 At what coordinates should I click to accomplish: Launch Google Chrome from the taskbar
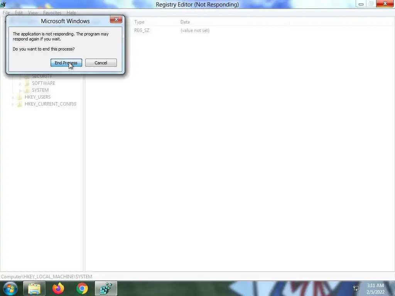[82, 288]
